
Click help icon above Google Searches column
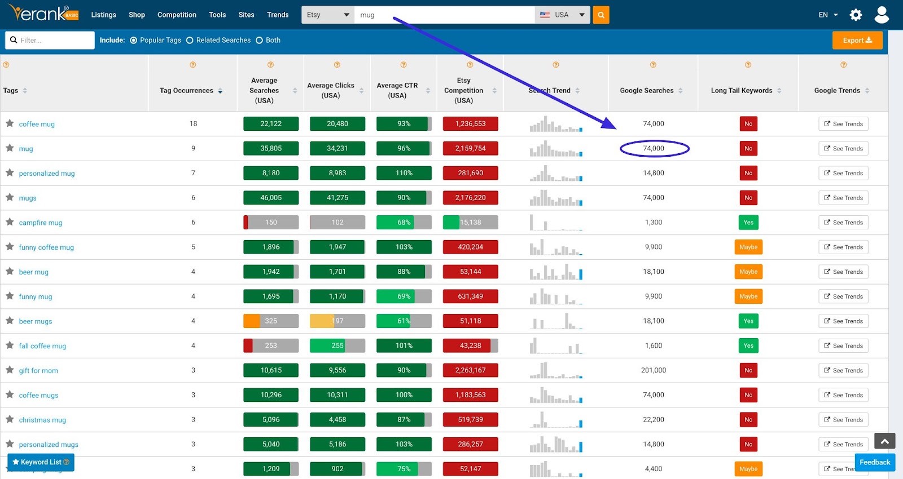pyautogui.click(x=653, y=65)
